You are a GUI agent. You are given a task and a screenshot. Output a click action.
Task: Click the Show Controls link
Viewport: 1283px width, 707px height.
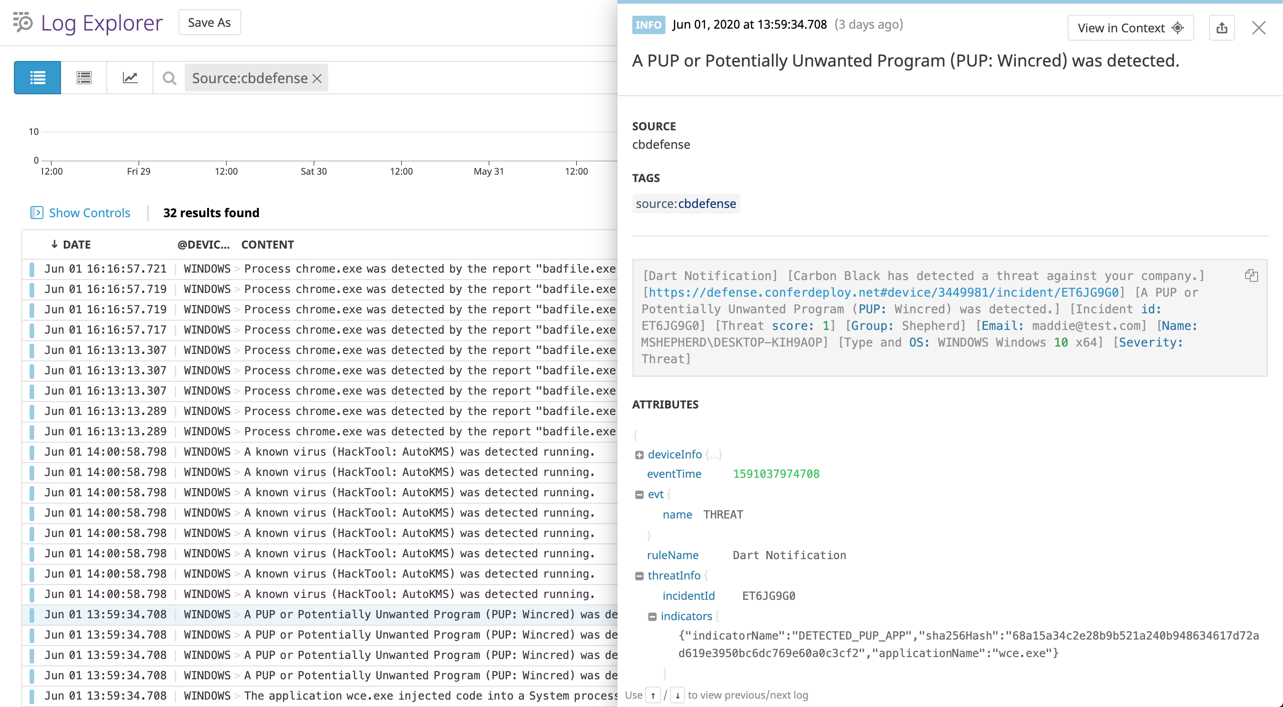pyautogui.click(x=89, y=213)
